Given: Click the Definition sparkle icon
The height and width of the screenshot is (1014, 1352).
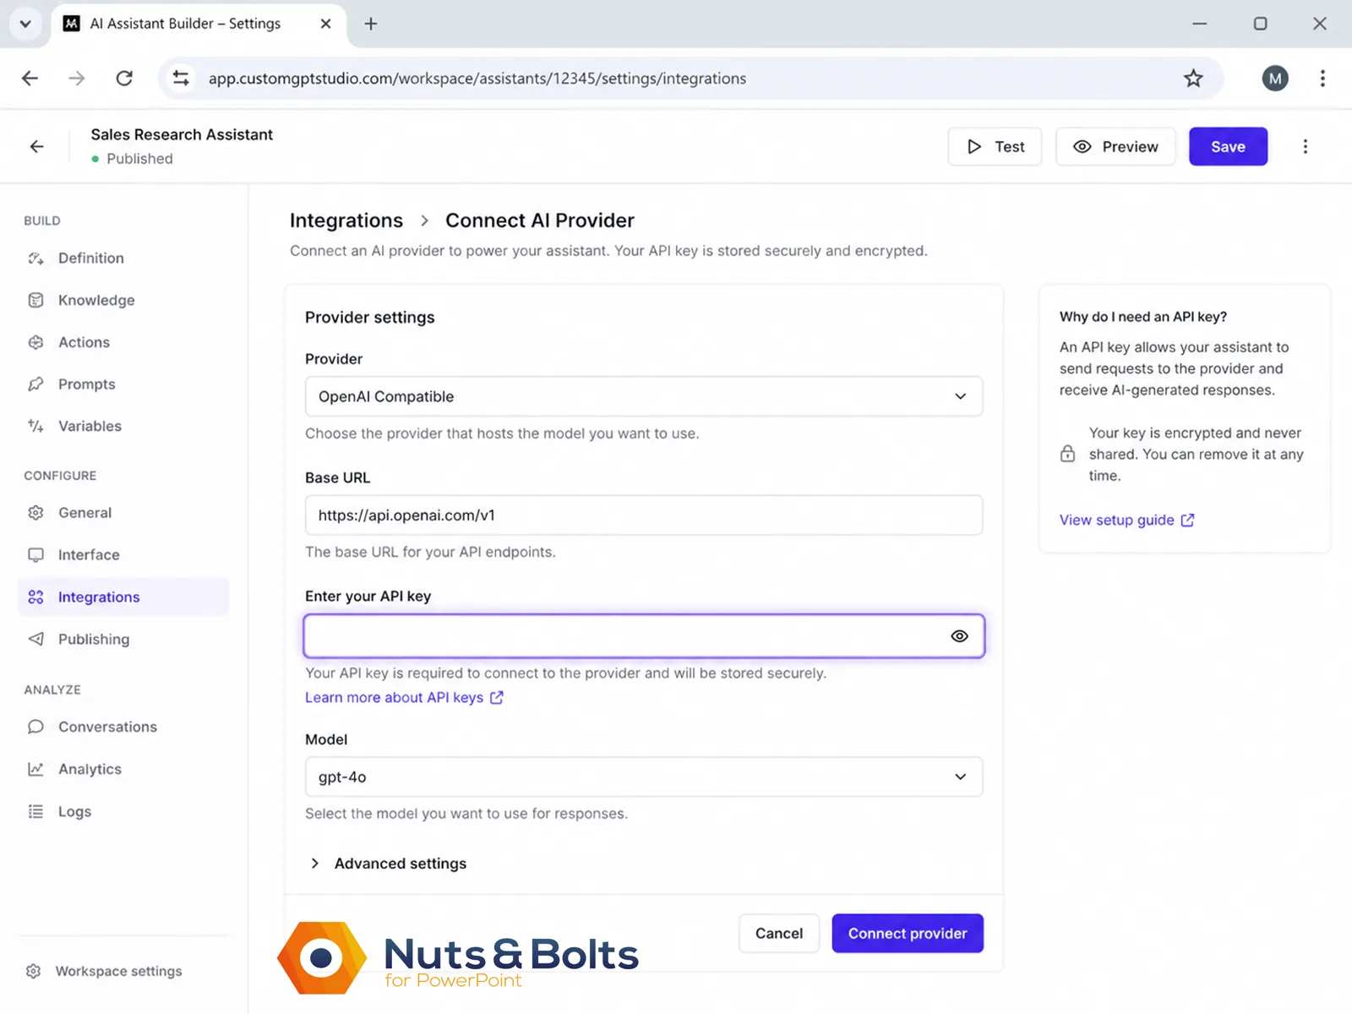Looking at the screenshot, I should tap(35, 259).
